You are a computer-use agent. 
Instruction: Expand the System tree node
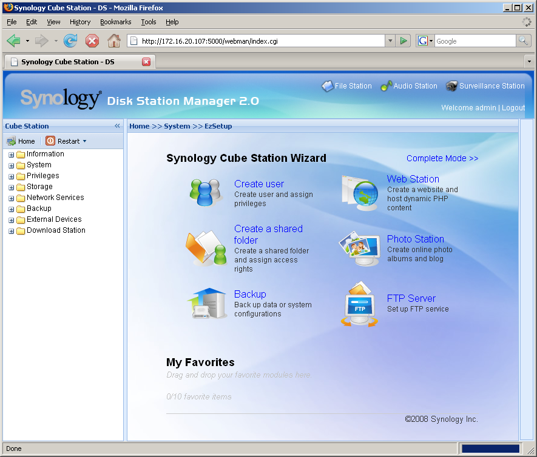click(x=12, y=165)
